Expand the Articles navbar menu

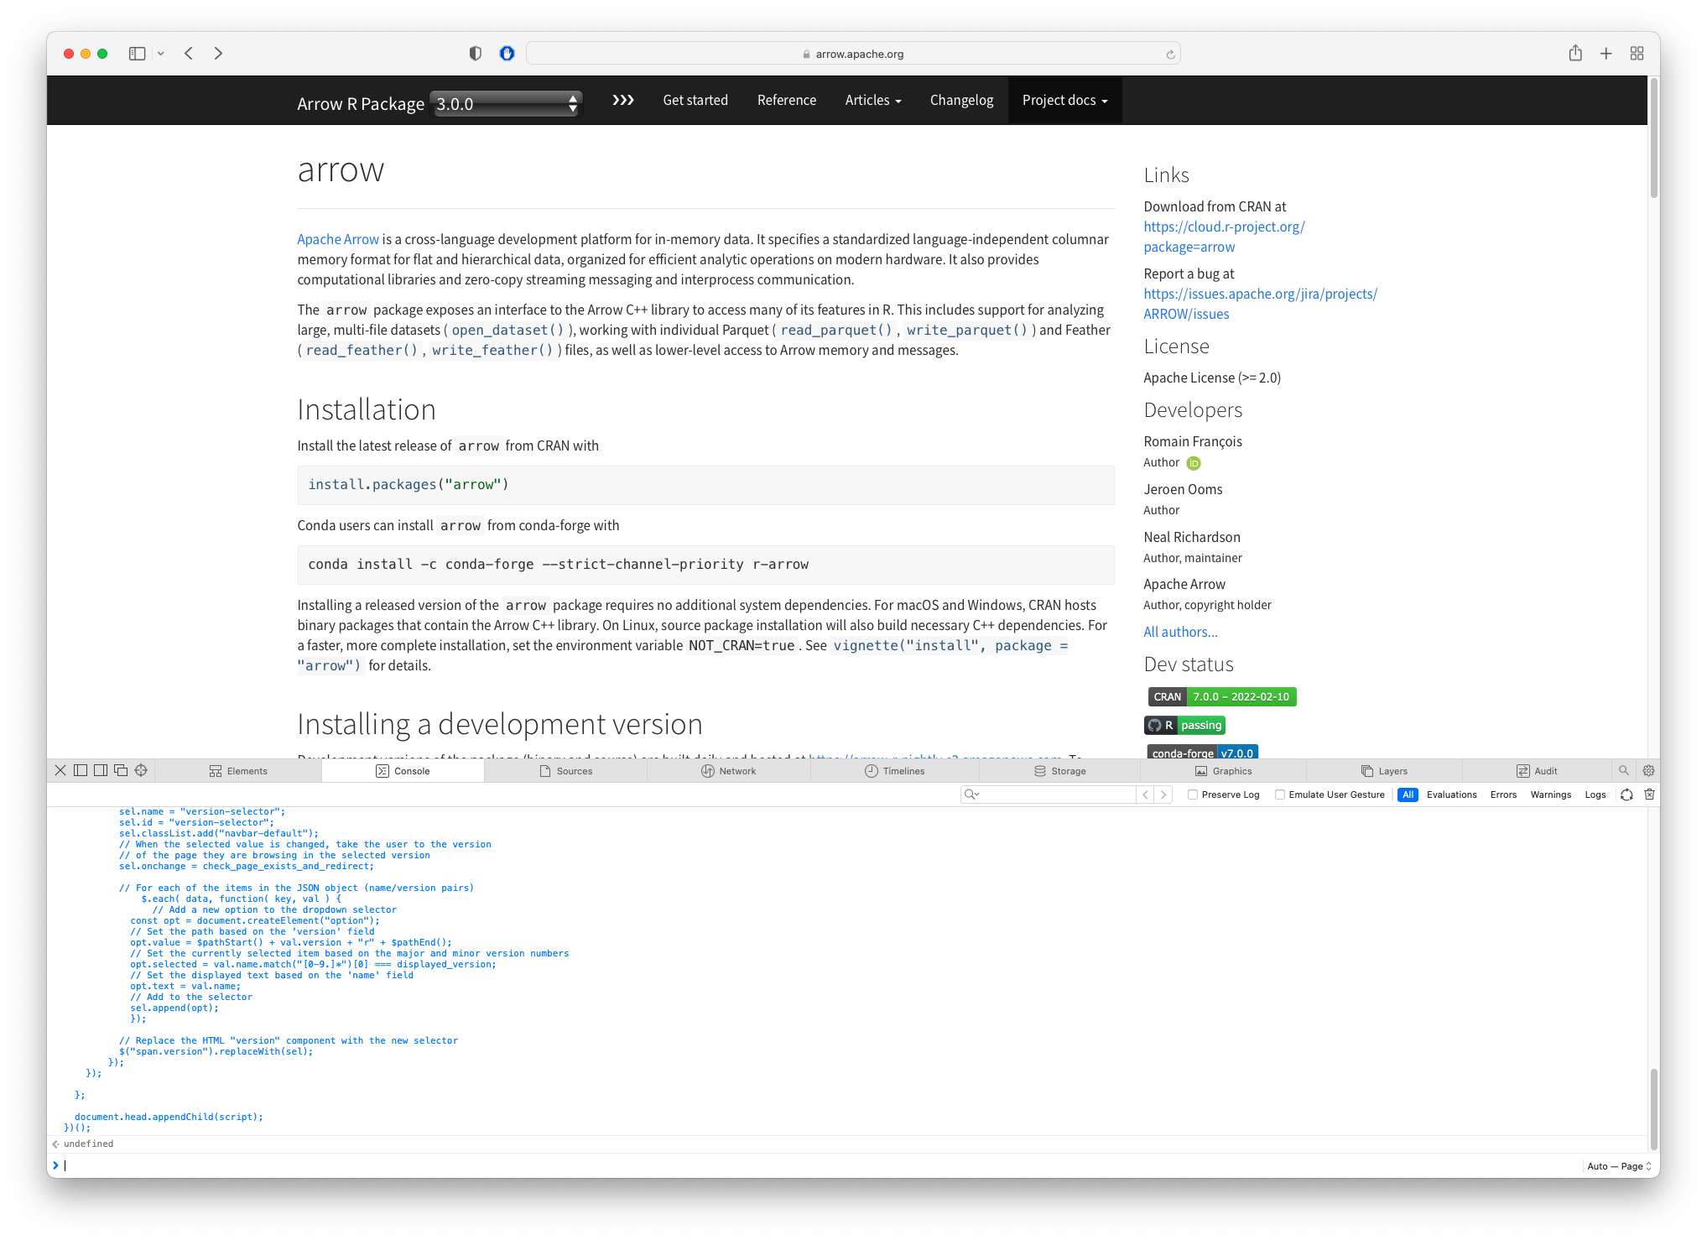point(872,101)
